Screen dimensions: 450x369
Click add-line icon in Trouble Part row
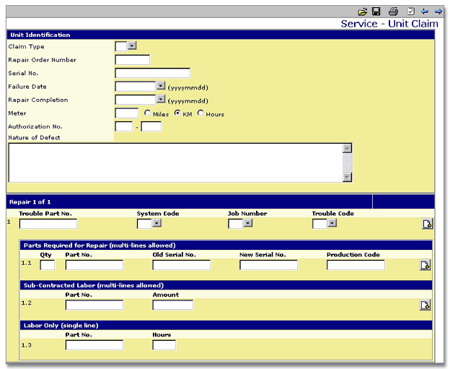426,224
